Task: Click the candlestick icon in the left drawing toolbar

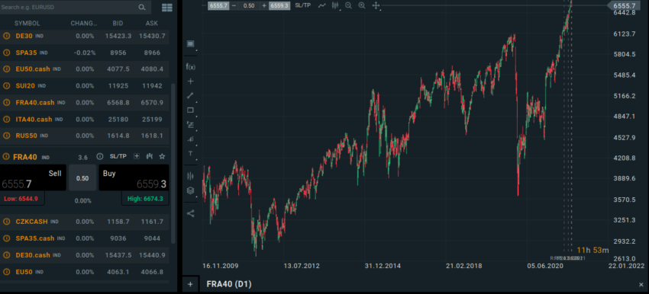Action: [190, 176]
